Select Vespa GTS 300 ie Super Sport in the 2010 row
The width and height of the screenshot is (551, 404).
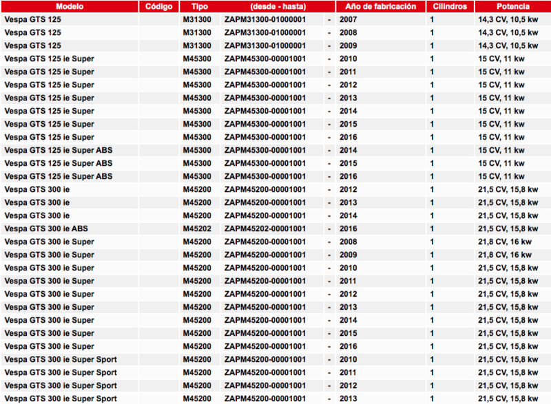tap(61, 359)
